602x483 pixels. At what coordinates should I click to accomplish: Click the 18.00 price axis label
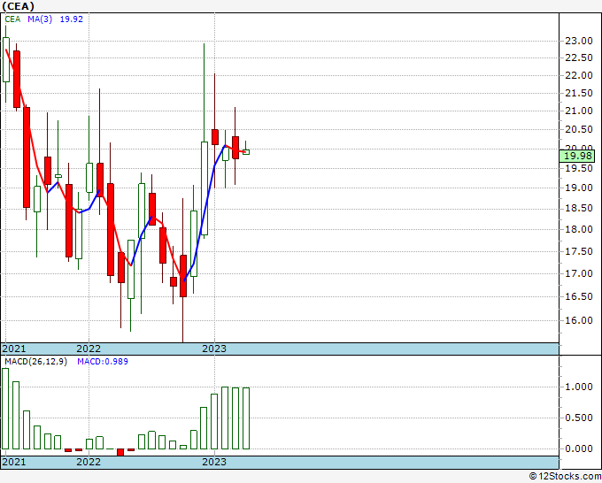click(579, 229)
